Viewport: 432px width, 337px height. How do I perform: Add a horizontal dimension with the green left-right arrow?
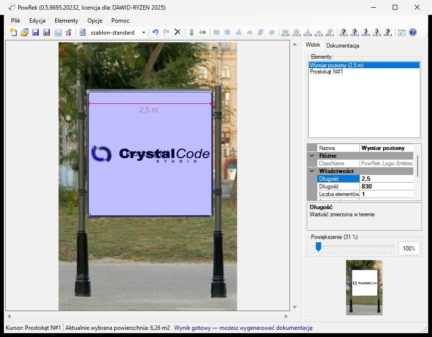[x=203, y=32]
